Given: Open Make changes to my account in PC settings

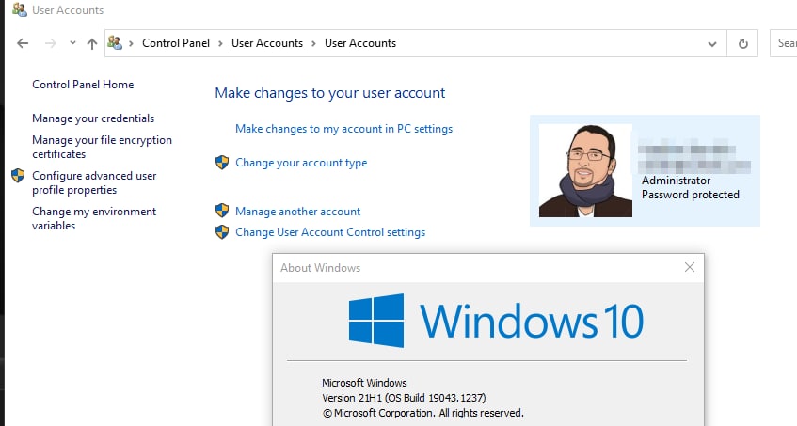Looking at the screenshot, I should 343,129.
